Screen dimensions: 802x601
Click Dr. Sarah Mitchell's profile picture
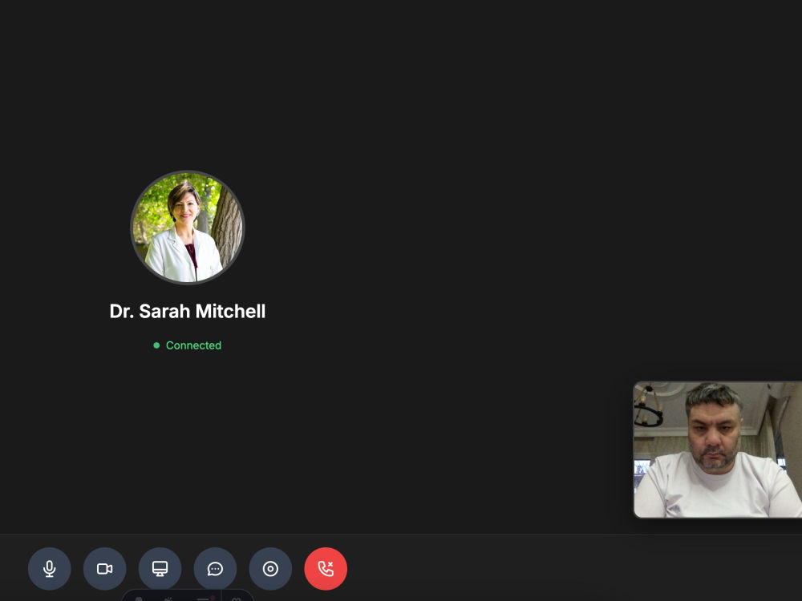(188, 228)
